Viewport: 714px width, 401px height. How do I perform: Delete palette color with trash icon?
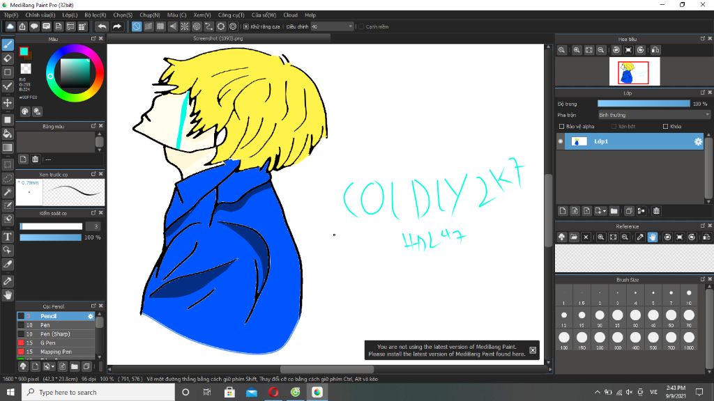(35, 159)
